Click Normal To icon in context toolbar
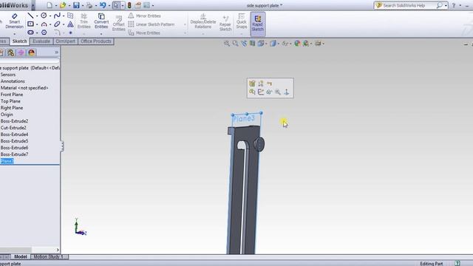This screenshot has width=473, height=266. point(286,92)
